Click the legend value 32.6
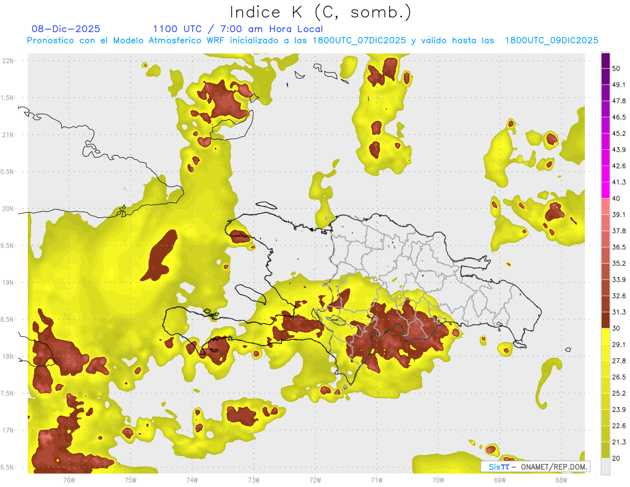The width and height of the screenshot is (630, 487). pyautogui.click(x=619, y=296)
